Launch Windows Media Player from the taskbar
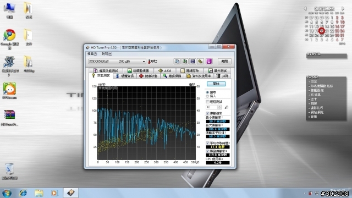352x198 pixels. 54,193
